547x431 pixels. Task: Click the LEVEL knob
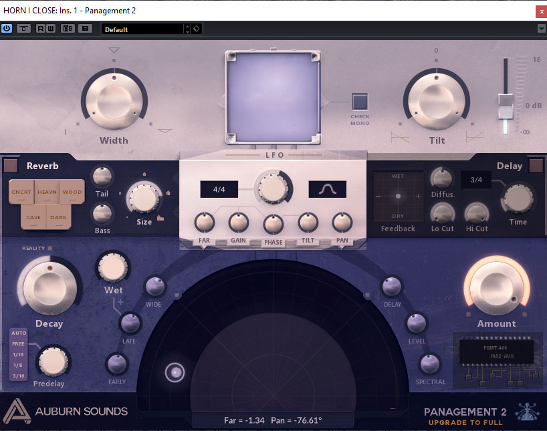(417, 323)
